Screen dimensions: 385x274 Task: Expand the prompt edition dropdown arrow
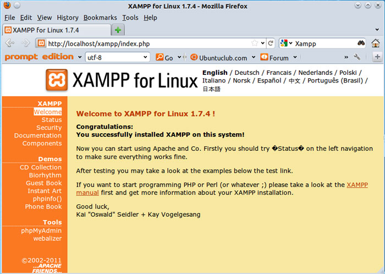(x=80, y=57)
